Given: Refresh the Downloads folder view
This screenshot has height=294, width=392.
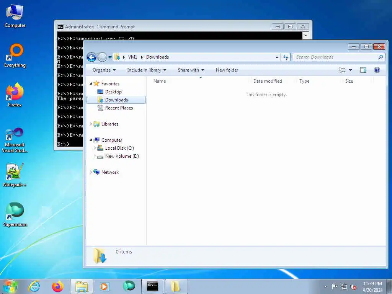Looking at the screenshot, I should pyautogui.click(x=286, y=57).
